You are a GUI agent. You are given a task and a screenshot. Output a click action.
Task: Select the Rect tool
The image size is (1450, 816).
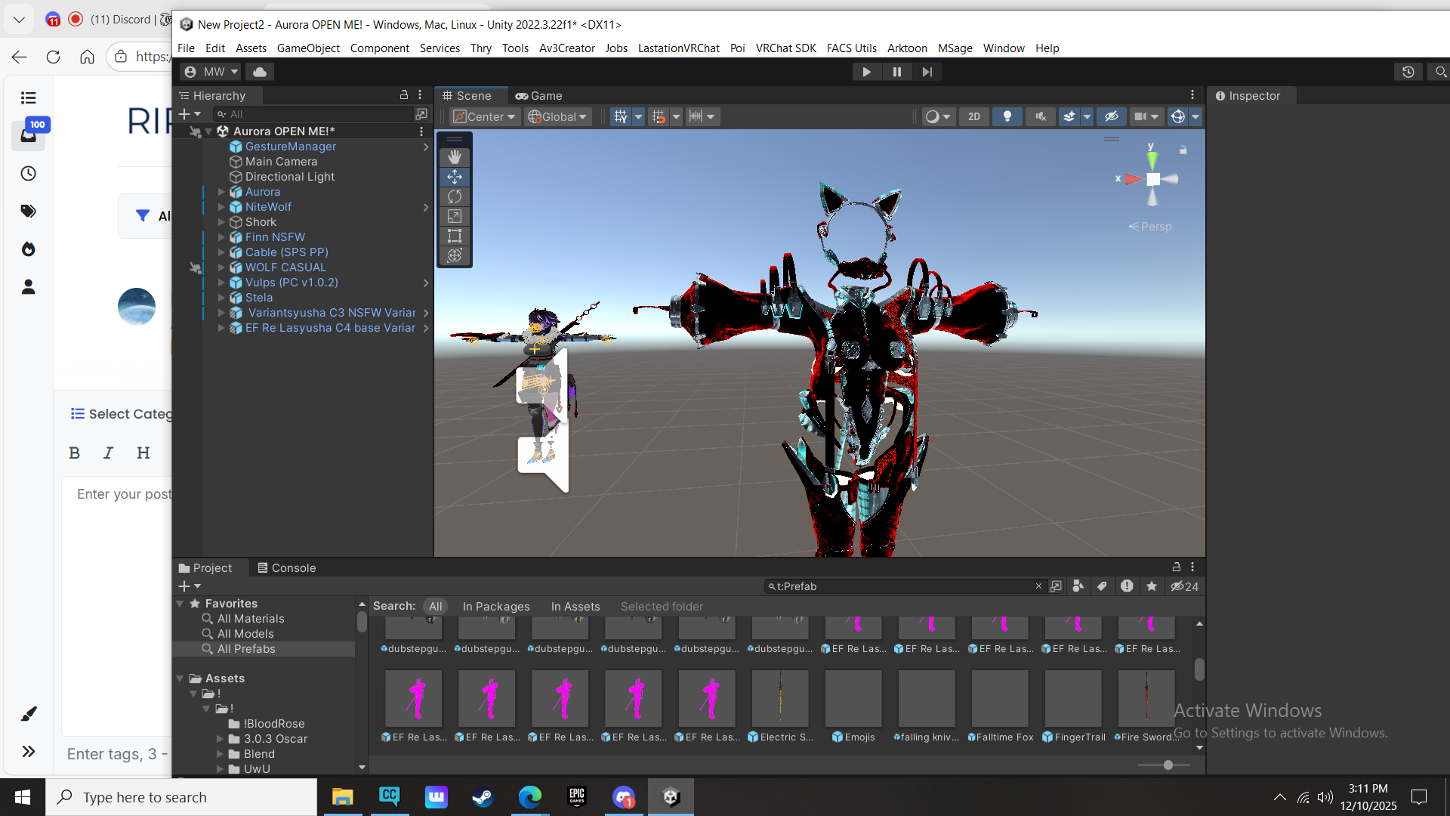[x=455, y=236]
